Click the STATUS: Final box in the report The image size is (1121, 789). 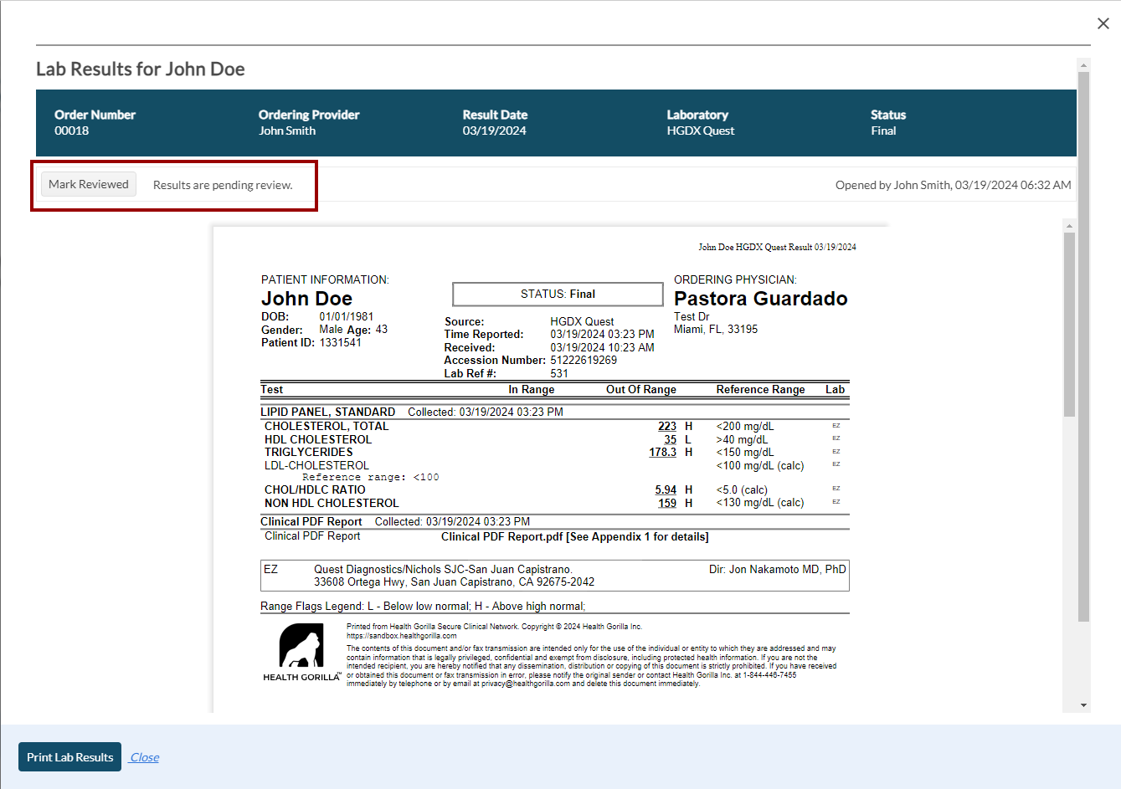(558, 295)
